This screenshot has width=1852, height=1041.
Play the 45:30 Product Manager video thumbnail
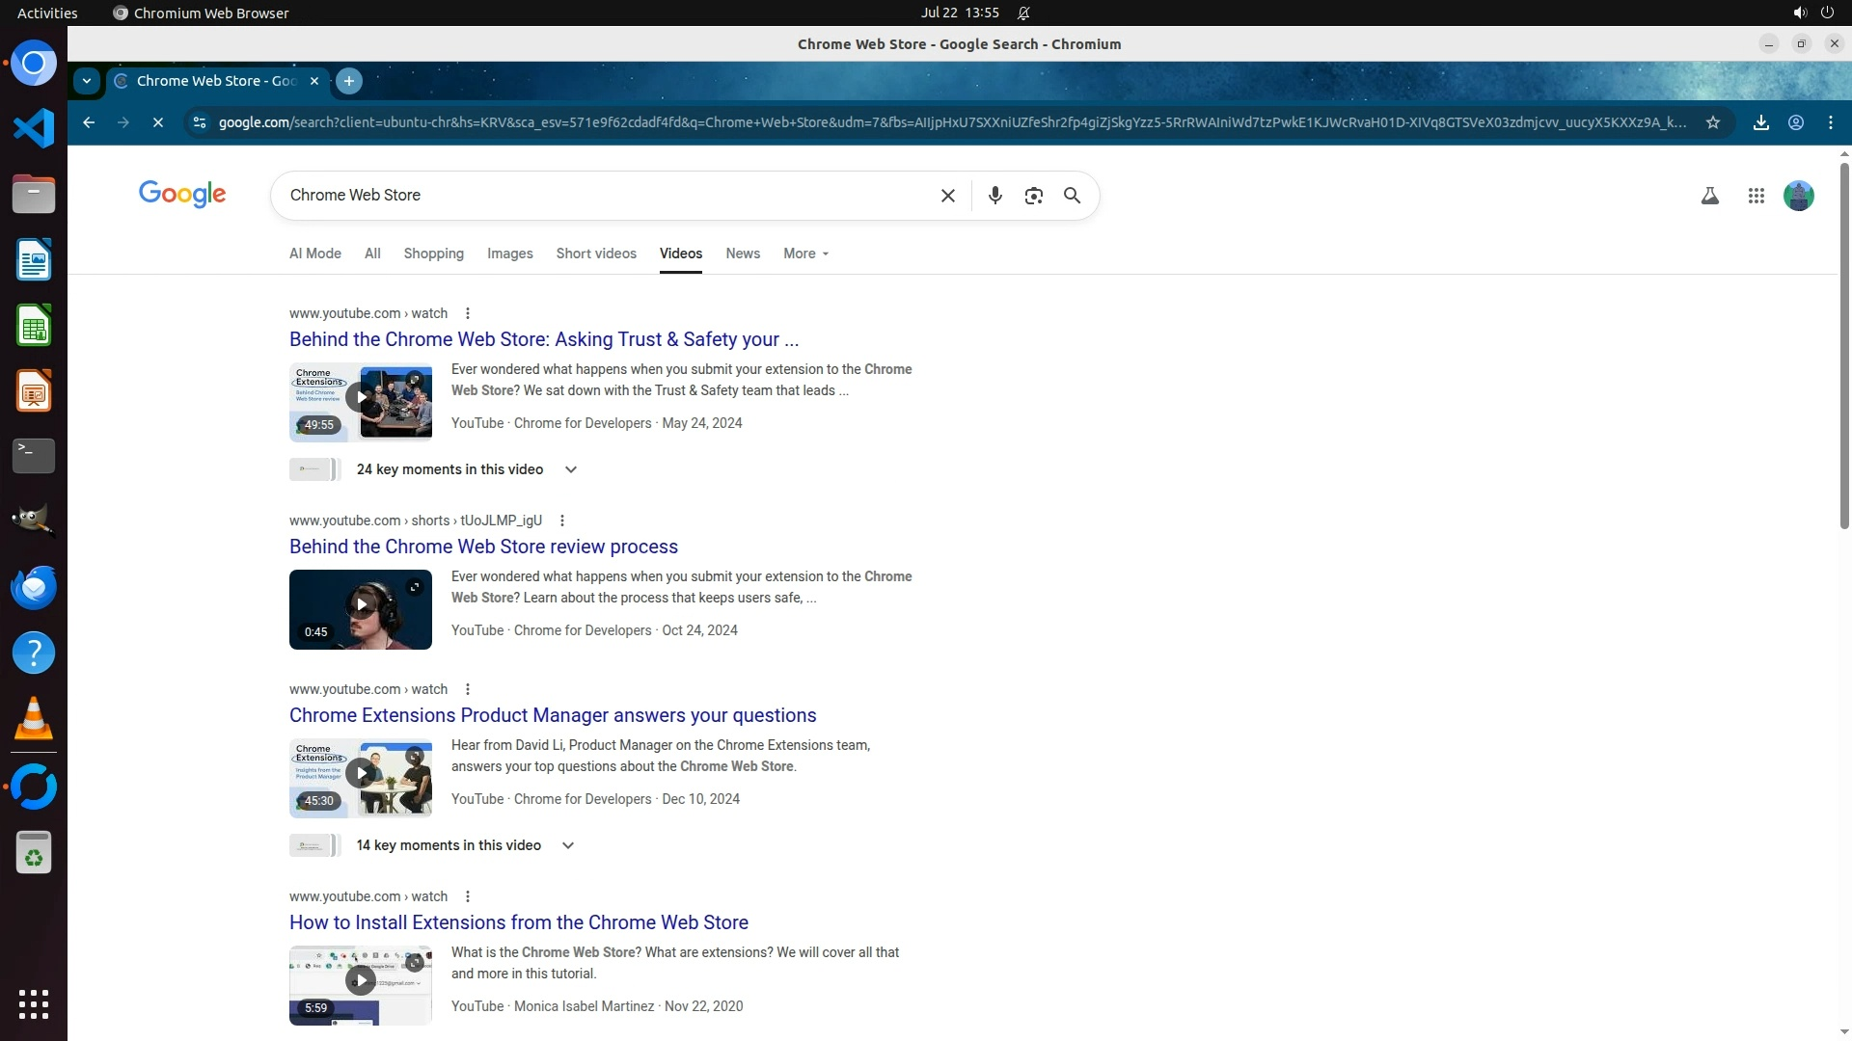(361, 773)
